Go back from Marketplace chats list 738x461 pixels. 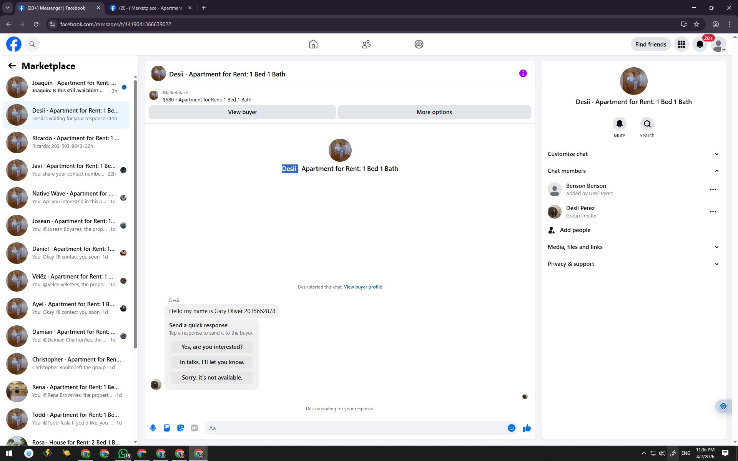pyautogui.click(x=12, y=66)
